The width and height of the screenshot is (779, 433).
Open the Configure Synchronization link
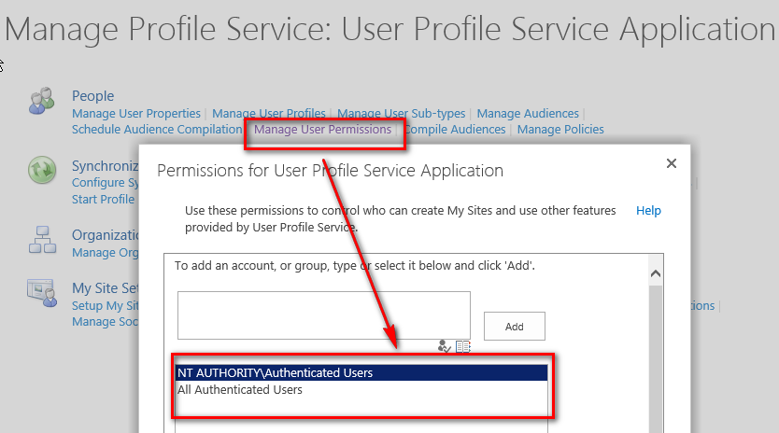(x=105, y=182)
